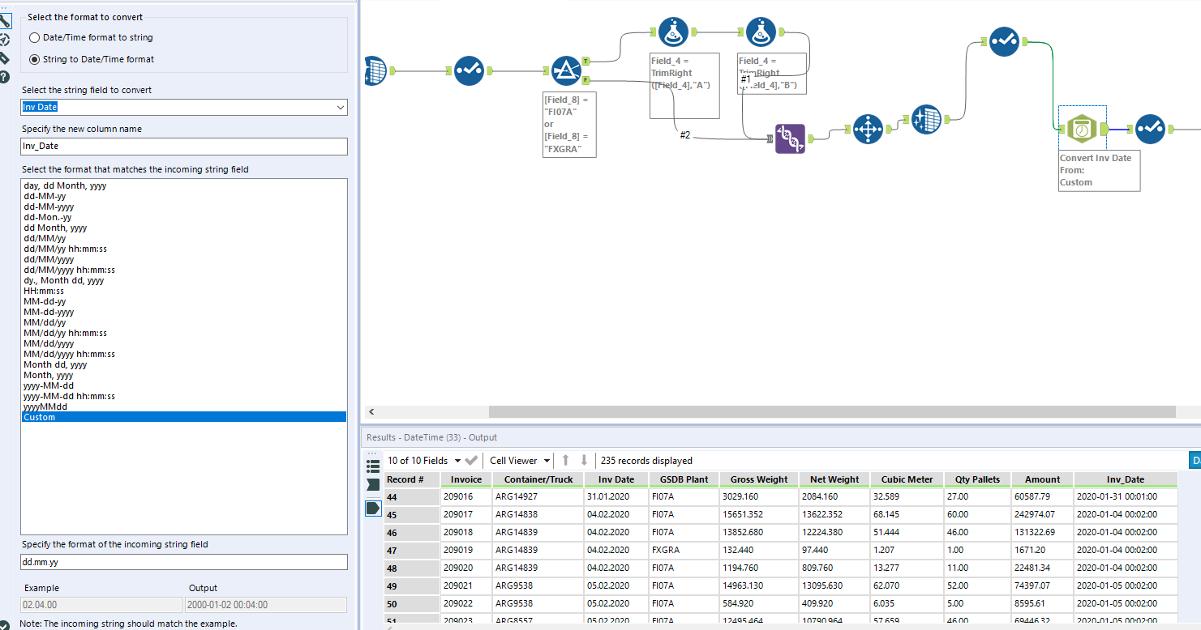Select the first Formula flask tool
Viewport: 1201px width, 630px height.
coord(673,32)
